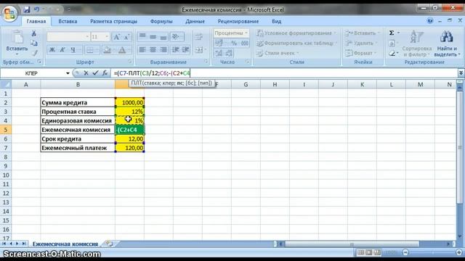The height and width of the screenshot is (261, 465).
Task: Open the Формулы ribbon tab
Action: 161,21
